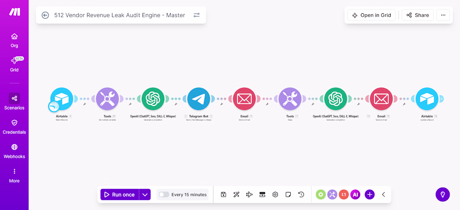Open the second OpenAI module numbered 13
This screenshot has width=460, height=210.
(335, 99)
